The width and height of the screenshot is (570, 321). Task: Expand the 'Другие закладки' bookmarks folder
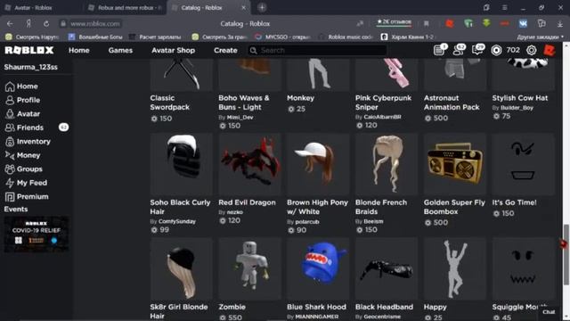541,37
